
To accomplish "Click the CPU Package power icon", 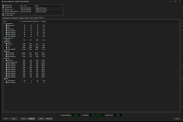I will point(6,53).
